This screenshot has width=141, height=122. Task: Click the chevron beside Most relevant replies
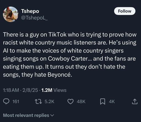[x=52, y=115]
